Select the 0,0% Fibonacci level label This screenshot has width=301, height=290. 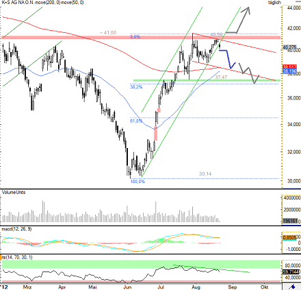click(135, 37)
